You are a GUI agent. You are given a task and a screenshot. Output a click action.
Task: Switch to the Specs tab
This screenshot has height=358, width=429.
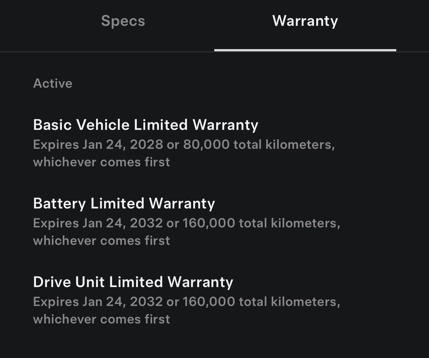point(123,21)
